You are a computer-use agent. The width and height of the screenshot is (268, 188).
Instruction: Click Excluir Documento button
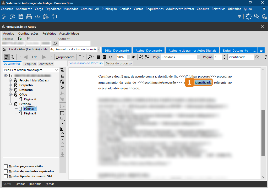[235, 51]
